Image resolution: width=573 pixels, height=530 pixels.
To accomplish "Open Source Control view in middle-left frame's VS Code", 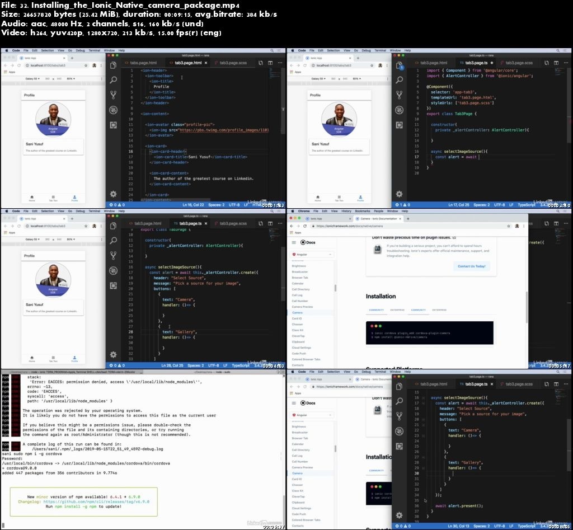I will pyautogui.click(x=113, y=255).
